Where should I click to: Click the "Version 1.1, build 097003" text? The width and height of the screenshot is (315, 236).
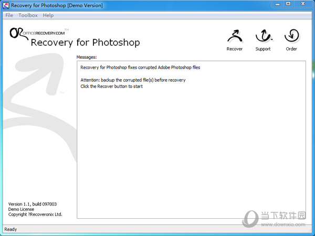tap(33, 204)
